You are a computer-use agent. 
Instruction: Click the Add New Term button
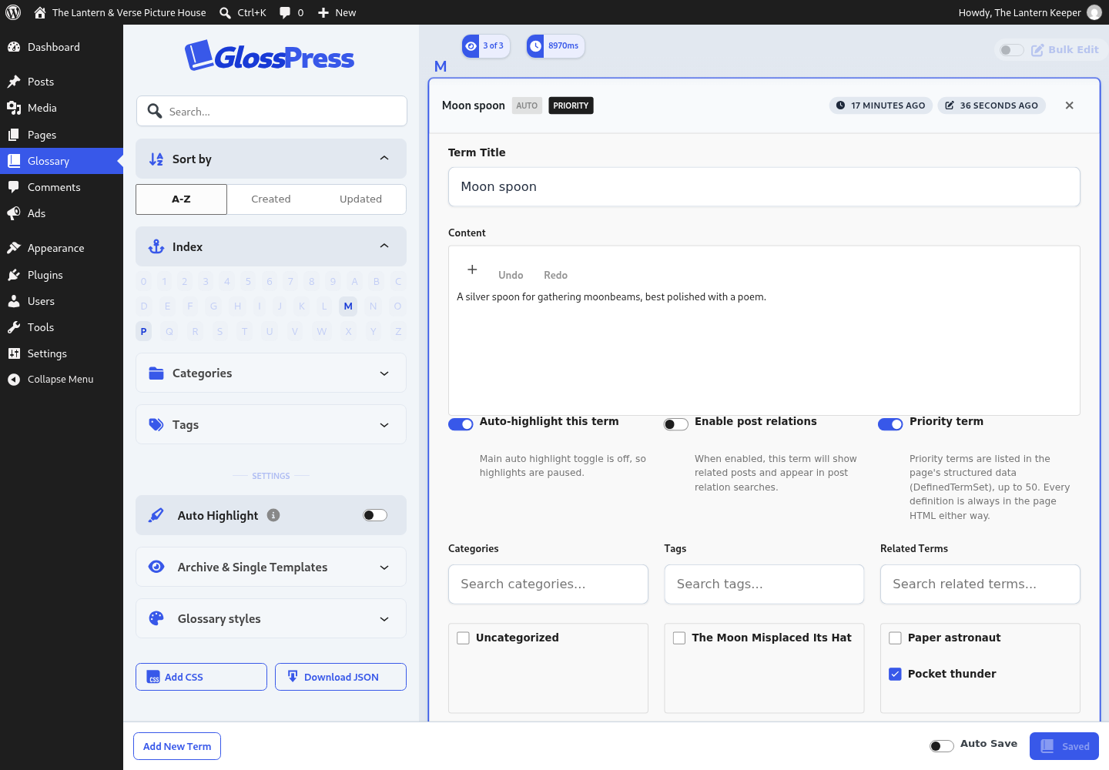(177, 746)
